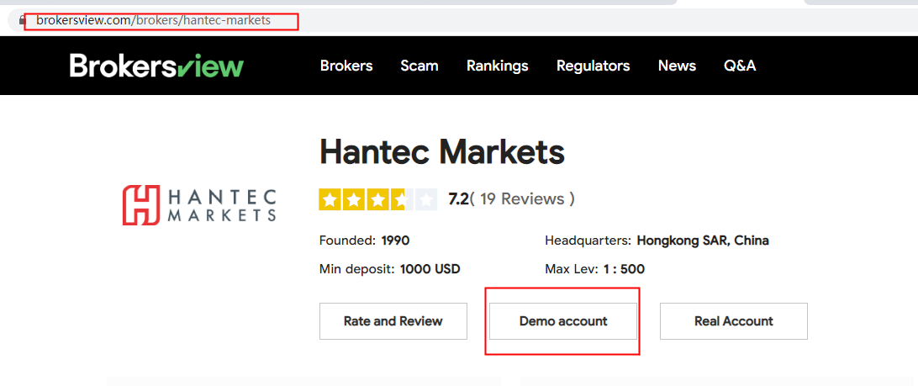This screenshot has width=918, height=386.
Task: Select the 7.2 rating score
Action: [x=458, y=199]
